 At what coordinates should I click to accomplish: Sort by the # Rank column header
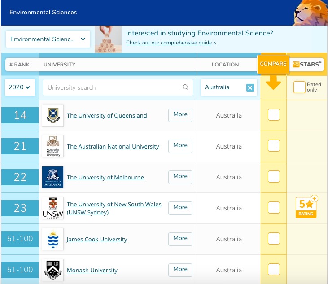[x=19, y=65]
